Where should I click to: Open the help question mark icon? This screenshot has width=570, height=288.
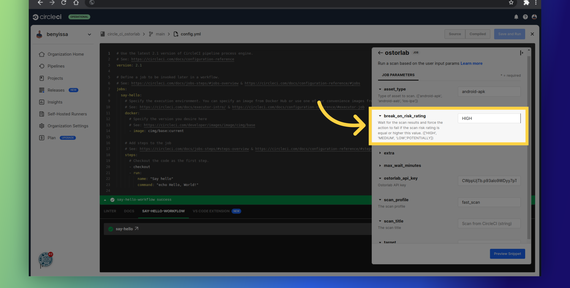[x=525, y=17]
